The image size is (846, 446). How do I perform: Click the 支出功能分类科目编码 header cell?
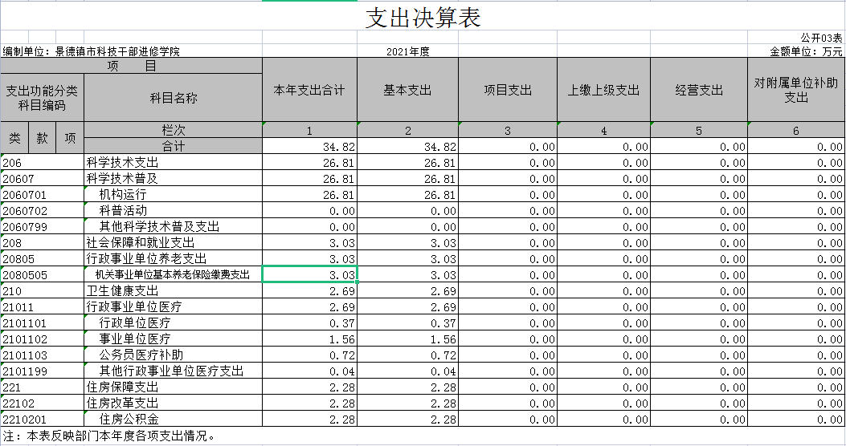pyautogui.click(x=42, y=98)
